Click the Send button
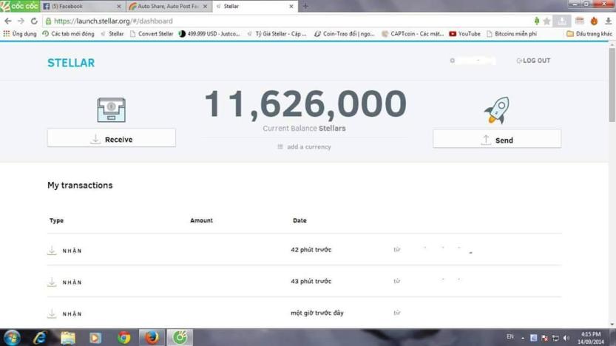The width and height of the screenshot is (616, 346). point(497,139)
